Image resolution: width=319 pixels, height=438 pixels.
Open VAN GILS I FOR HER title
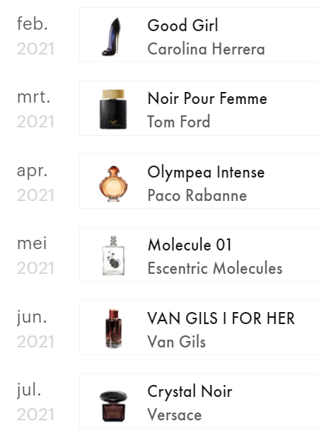tap(221, 318)
